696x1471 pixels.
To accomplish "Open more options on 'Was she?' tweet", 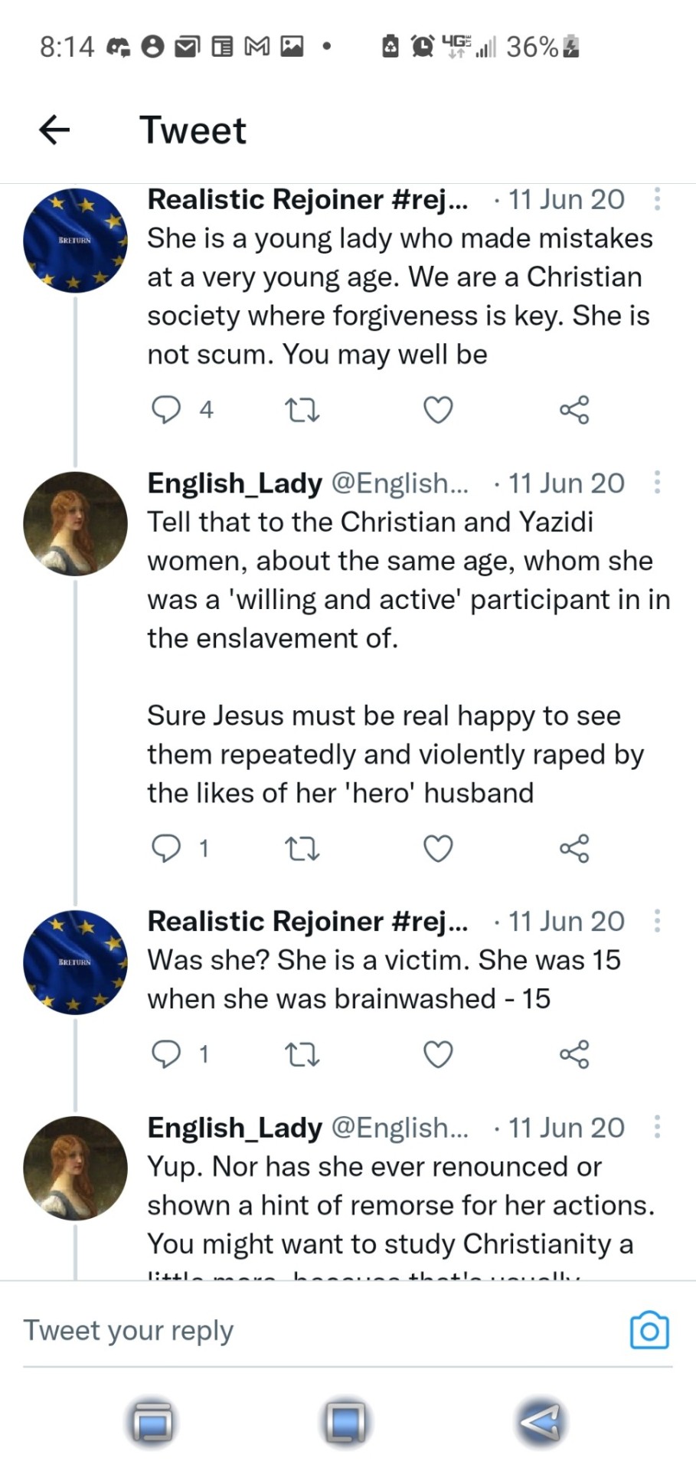I will [x=657, y=921].
